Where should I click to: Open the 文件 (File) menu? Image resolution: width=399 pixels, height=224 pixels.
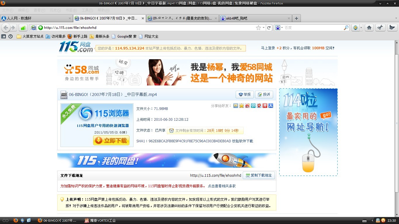[x=8, y=10]
